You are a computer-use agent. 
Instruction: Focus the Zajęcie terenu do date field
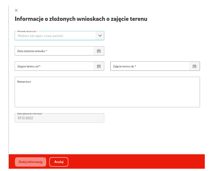click(149, 66)
